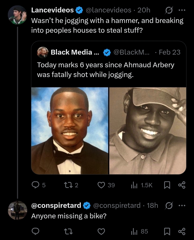194x240 pixels.
Task: View analytics showing 1.5K views
Action: 142,185
